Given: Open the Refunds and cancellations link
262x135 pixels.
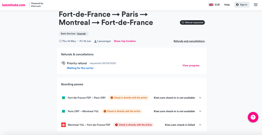Looking at the screenshot, I should (x=189, y=41).
